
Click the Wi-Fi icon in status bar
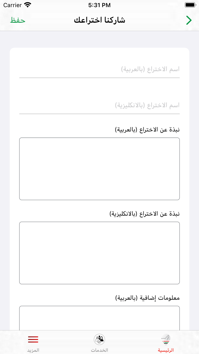click(x=27, y=5)
